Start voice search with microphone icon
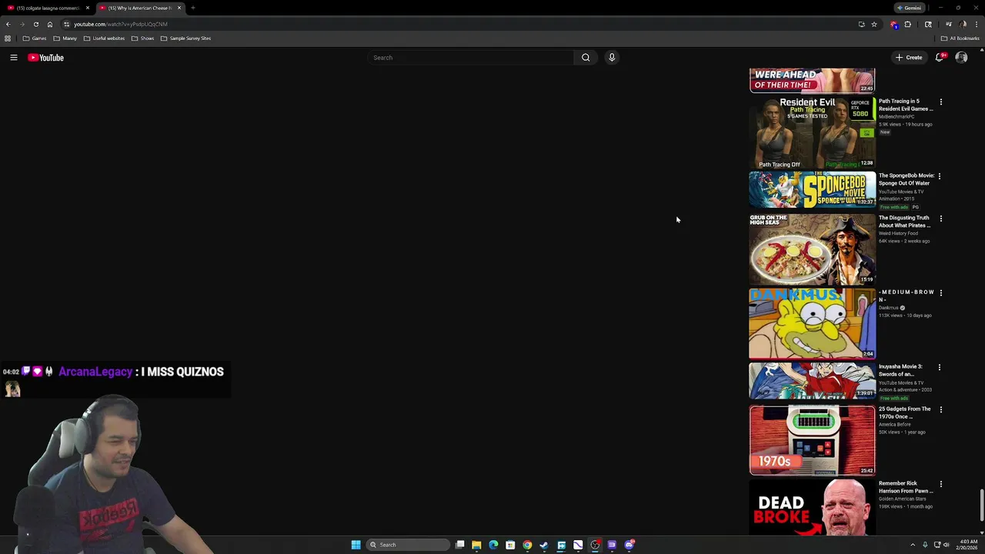Image resolution: width=985 pixels, height=554 pixels. [612, 58]
